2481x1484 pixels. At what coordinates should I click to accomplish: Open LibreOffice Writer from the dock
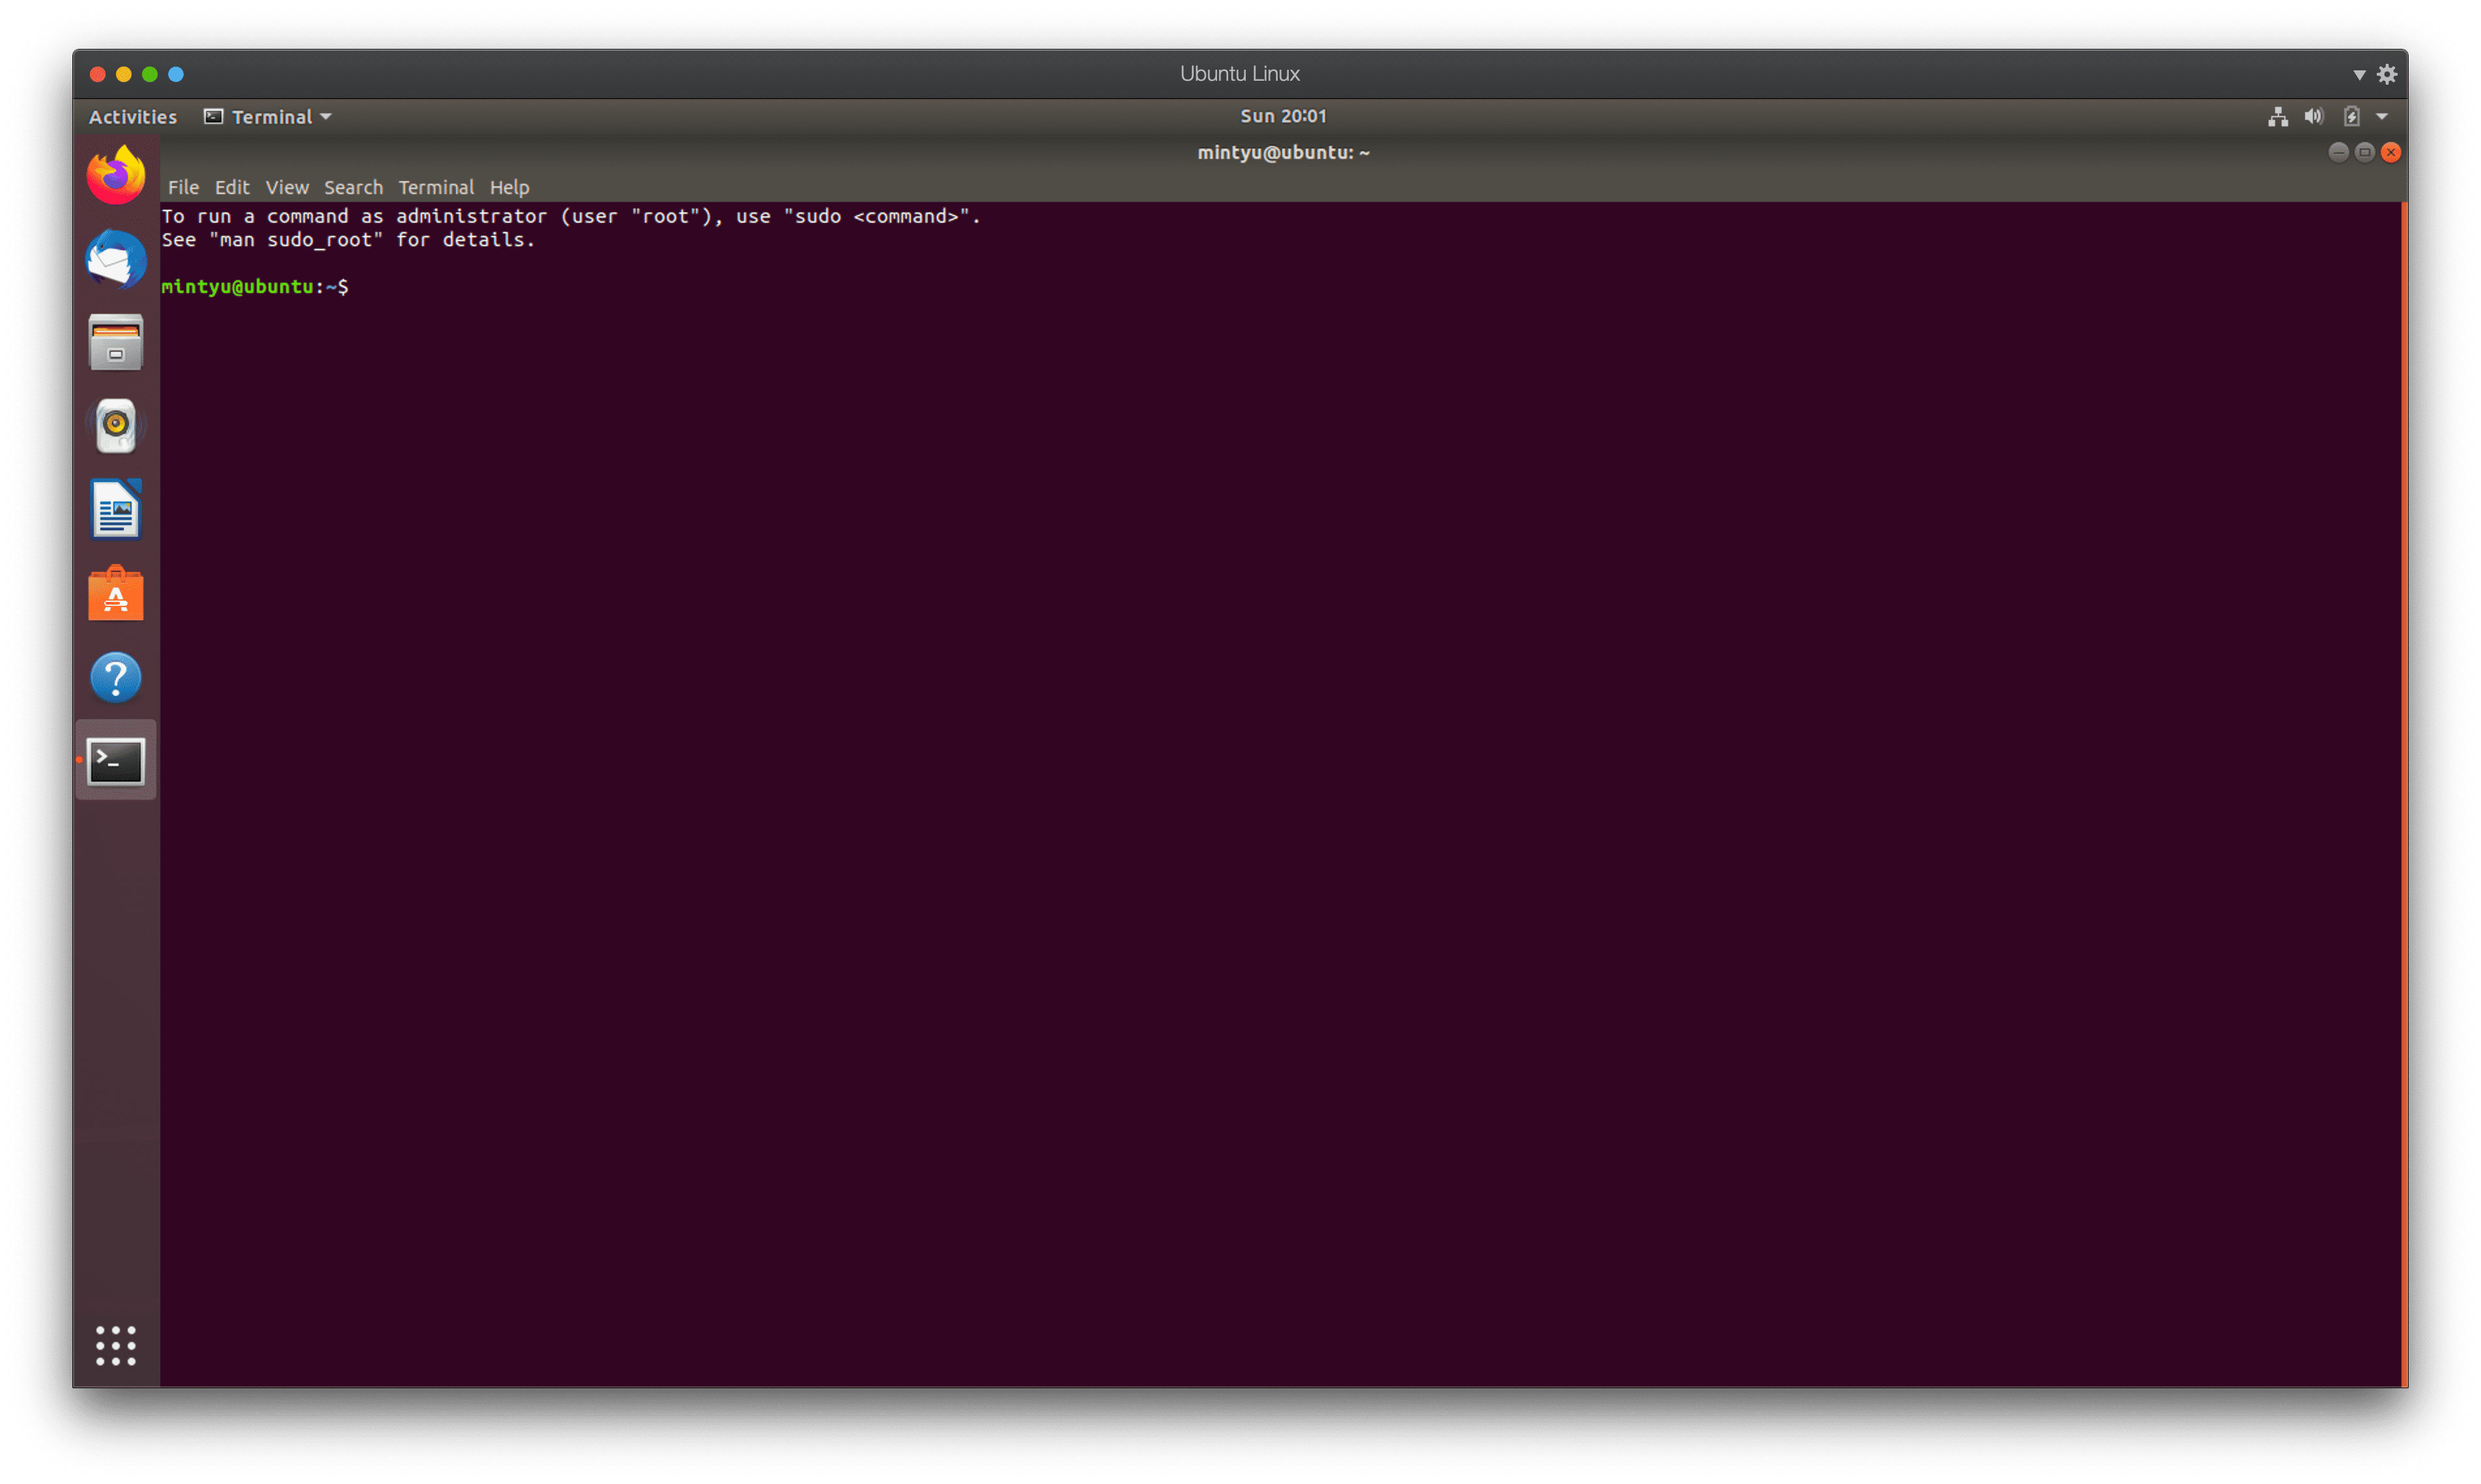(x=116, y=510)
